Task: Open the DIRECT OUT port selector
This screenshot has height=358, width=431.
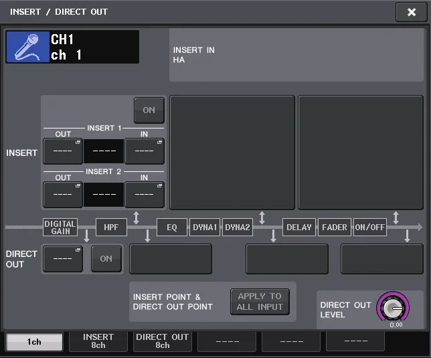Action: (63, 259)
